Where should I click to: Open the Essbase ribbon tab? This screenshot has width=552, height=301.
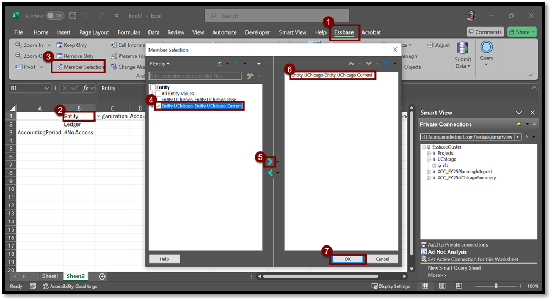tap(344, 32)
